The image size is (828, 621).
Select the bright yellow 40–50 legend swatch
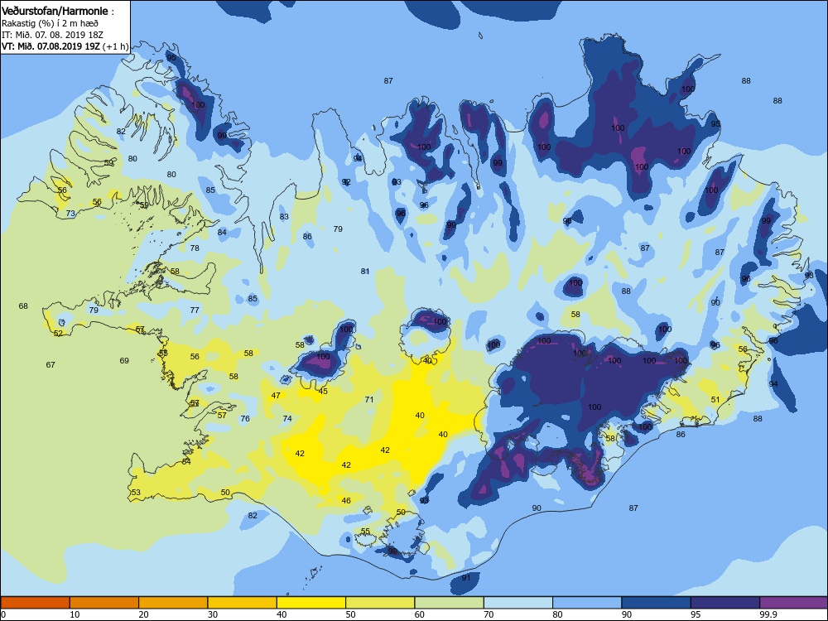click(311, 603)
